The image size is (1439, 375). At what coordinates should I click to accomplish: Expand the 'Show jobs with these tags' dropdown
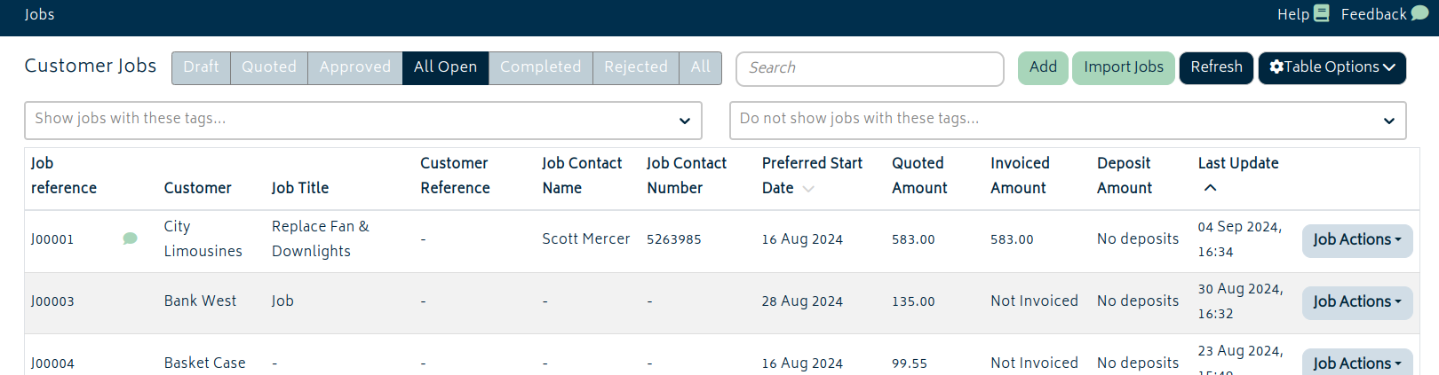[x=685, y=121]
